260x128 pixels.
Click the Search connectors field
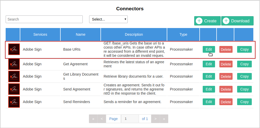(x=44, y=19)
